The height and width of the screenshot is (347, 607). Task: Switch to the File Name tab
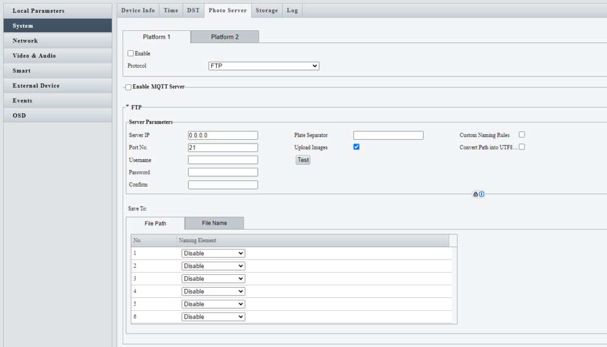point(214,223)
